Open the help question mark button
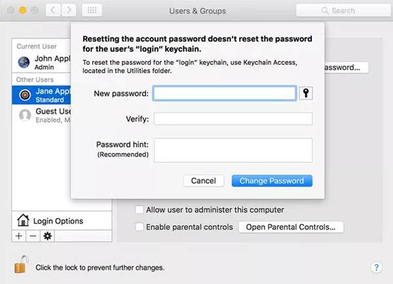Image resolution: width=393 pixels, height=284 pixels. (376, 267)
